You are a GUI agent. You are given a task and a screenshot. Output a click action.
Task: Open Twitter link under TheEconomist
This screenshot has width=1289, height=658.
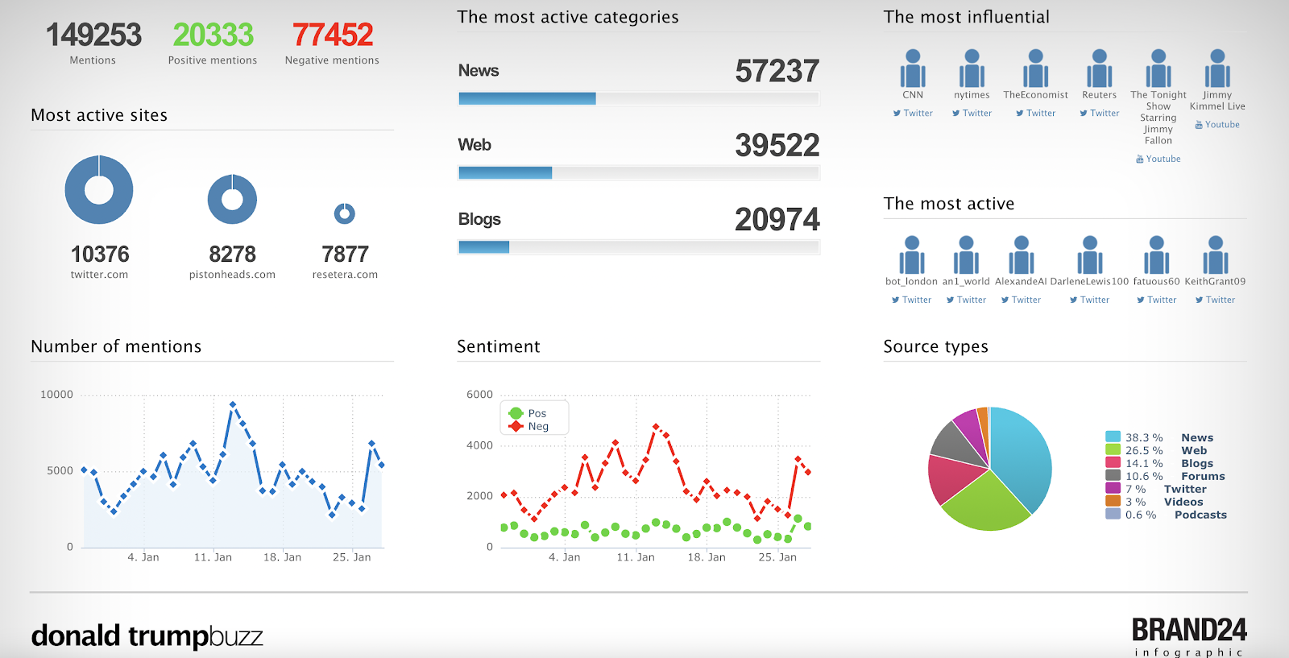click(1035, 114)
